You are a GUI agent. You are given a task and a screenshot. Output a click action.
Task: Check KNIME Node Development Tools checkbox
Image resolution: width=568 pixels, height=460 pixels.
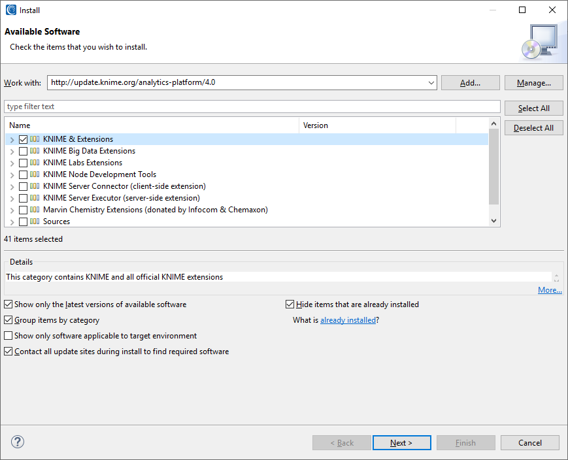click(x=23, y=174)
